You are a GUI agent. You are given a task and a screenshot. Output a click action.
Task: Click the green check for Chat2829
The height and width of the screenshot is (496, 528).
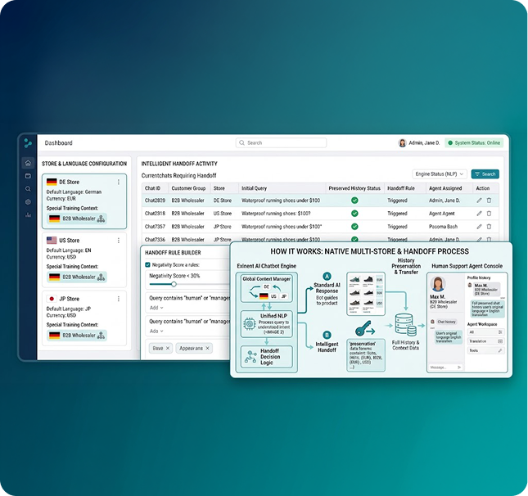354,201
